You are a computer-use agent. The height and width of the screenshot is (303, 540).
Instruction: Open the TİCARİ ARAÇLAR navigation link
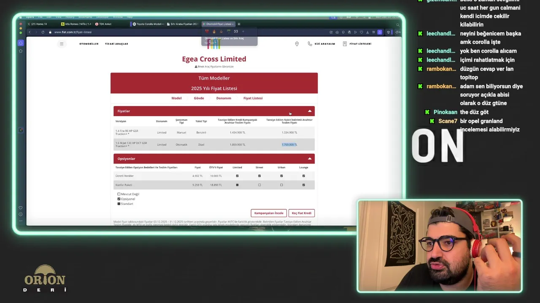click(x=116, y=44)
